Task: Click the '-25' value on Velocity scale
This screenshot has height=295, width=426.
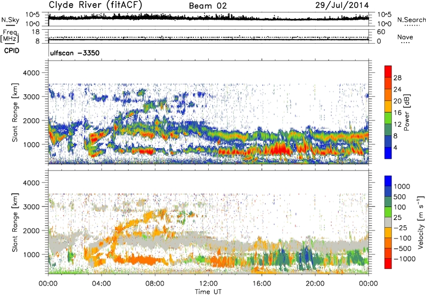Action: pyautogui.click(x=402, y=227)
